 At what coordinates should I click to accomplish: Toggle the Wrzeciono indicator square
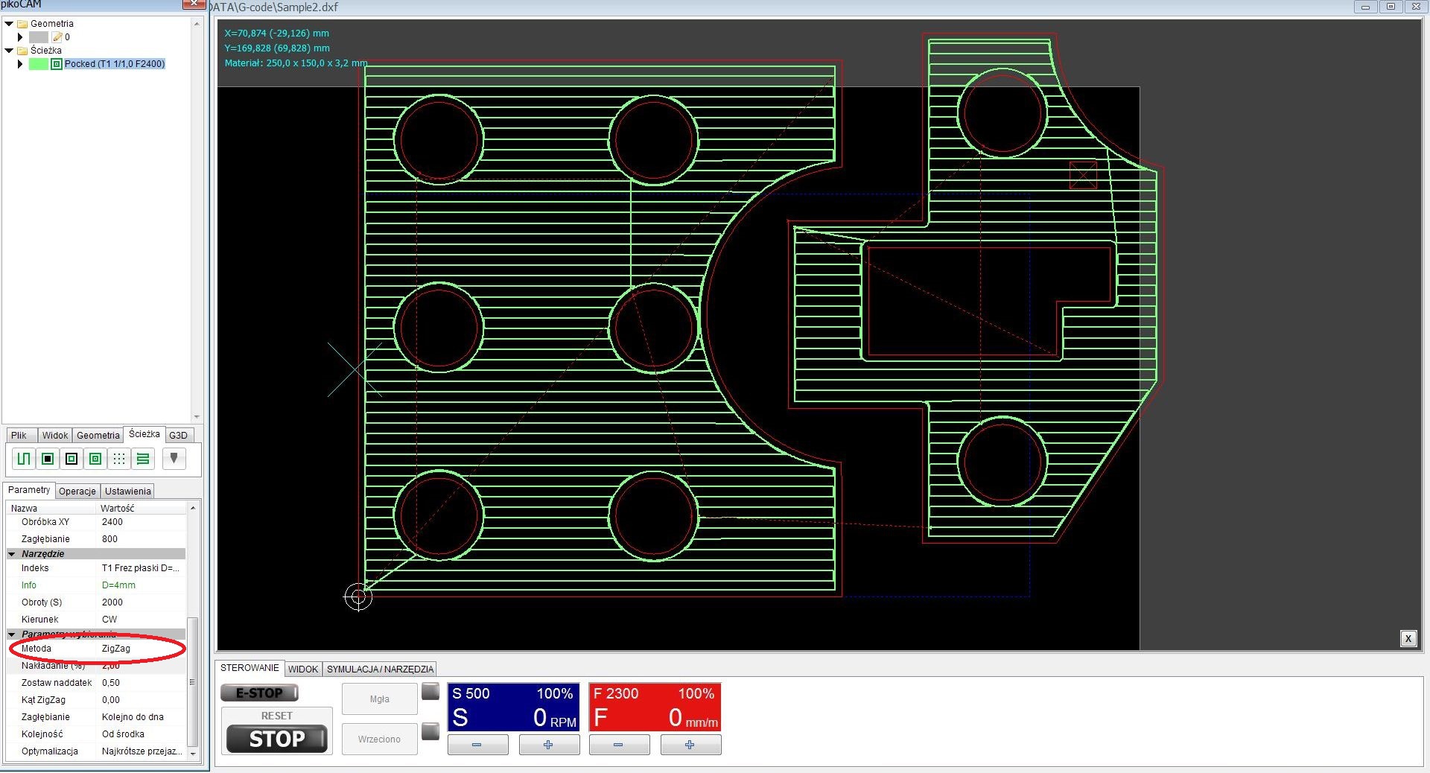coord(430,731)
